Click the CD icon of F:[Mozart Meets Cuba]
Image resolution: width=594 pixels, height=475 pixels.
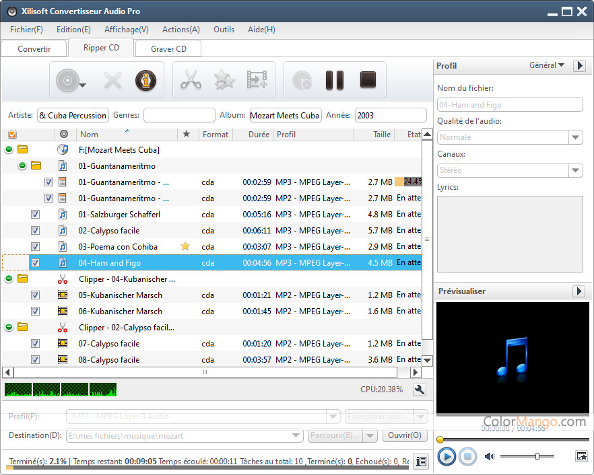[x=63, y=149]
